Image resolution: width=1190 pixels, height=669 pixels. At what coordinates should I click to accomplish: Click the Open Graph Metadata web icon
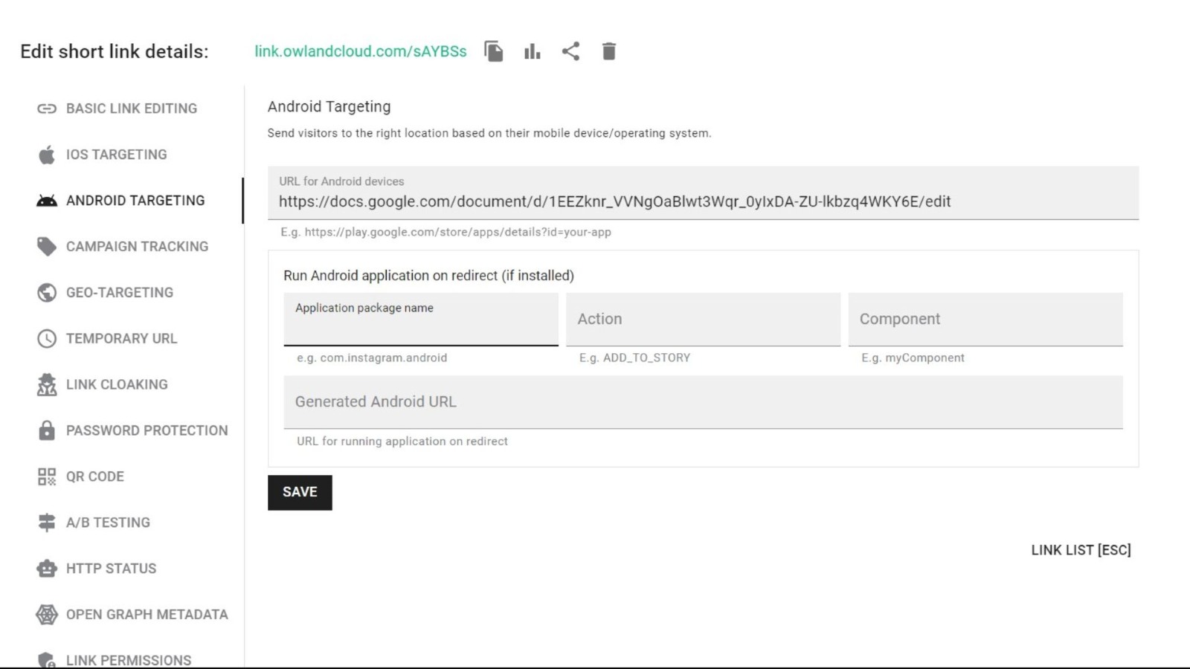pyautogui.click(x=47, y=615)
